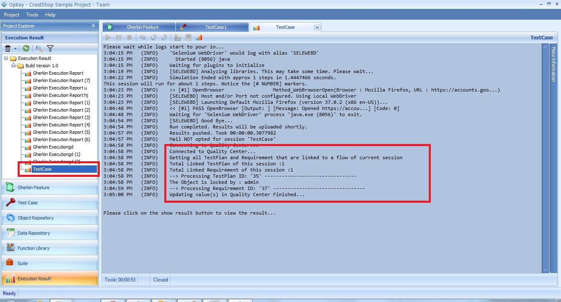Click the Pause execution button

coord(119,37)
